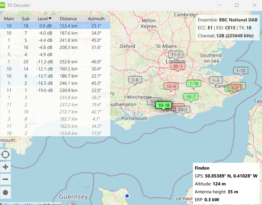Select inactive row with distance 233.8 km
This screenshot has height=205, width=262.
55,98
